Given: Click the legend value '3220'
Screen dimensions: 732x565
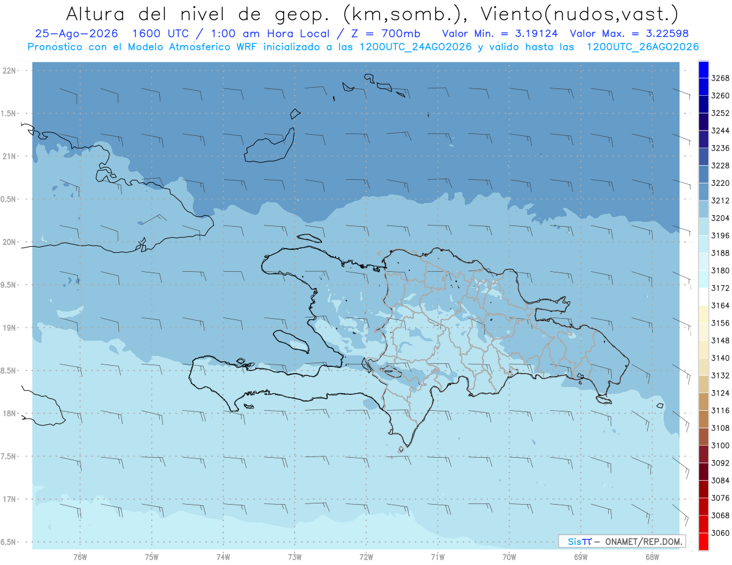Looking at the screenshot, I should tap(720, 183).
